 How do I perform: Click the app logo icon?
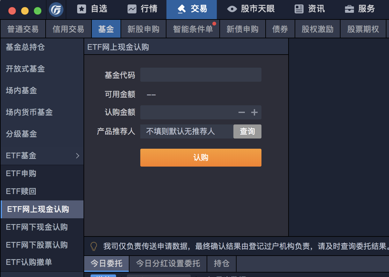click(x=56, y=10)
